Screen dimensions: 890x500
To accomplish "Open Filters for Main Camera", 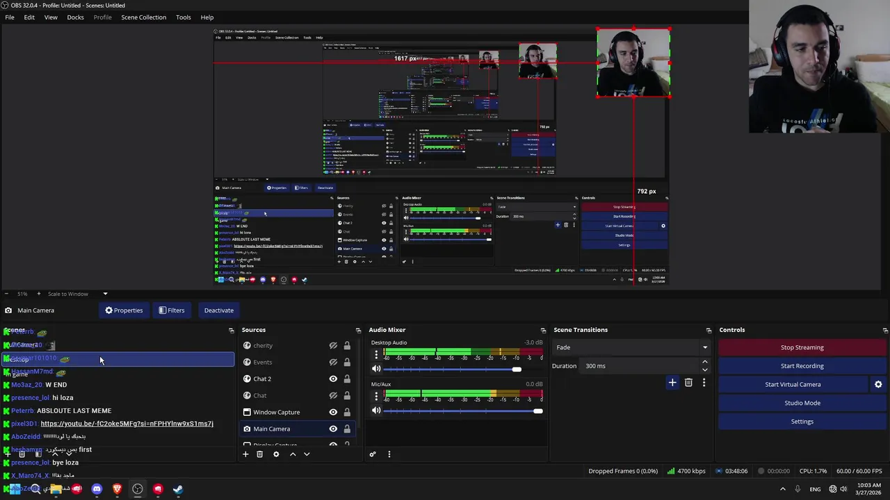I will pos(171,310).
